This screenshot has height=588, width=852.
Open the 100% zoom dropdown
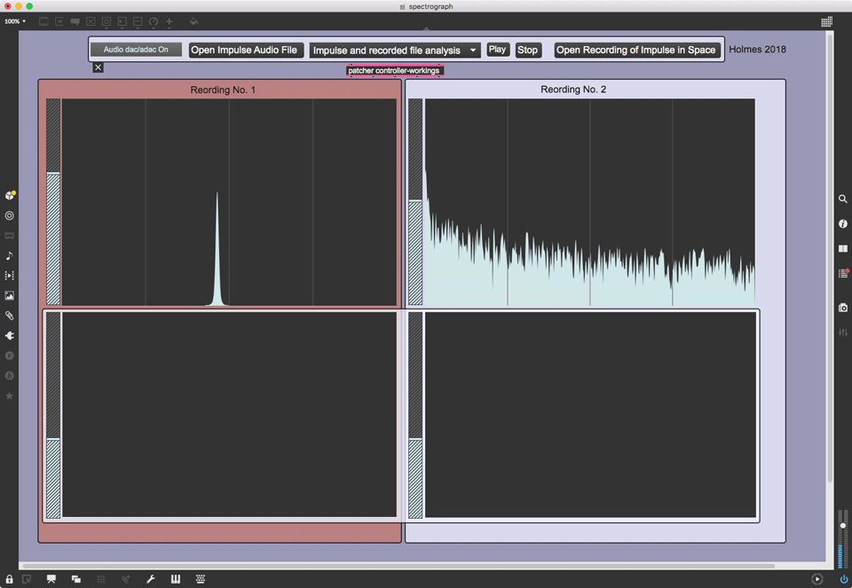15,21
